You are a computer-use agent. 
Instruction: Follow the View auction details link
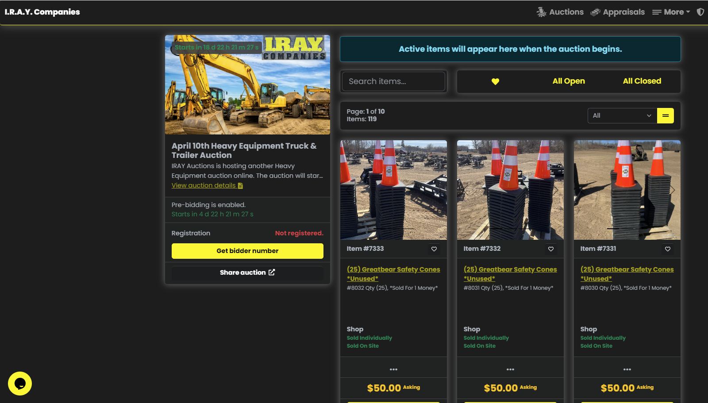(x=207, y=185)
